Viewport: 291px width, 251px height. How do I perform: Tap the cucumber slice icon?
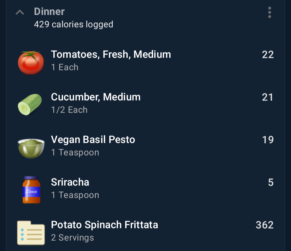click(30, 105)
